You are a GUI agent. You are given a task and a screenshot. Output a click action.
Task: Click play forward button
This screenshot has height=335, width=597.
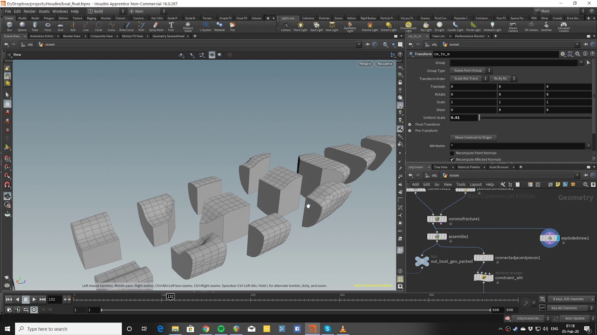(34, 299)
